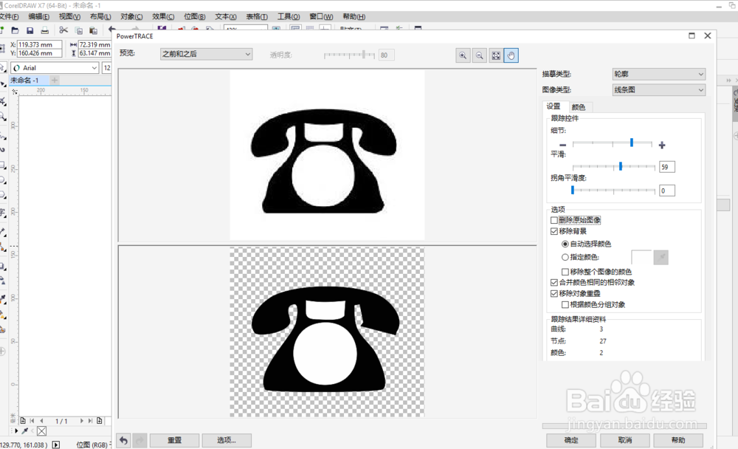738x449 pixels.
Task: Click the 拐角平滑度 slider handle
Action: [573, 190]
